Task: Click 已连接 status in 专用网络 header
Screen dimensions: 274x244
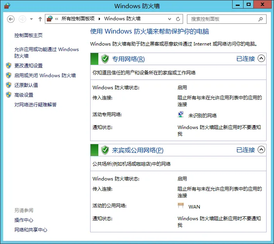Action: click(246, 58)
